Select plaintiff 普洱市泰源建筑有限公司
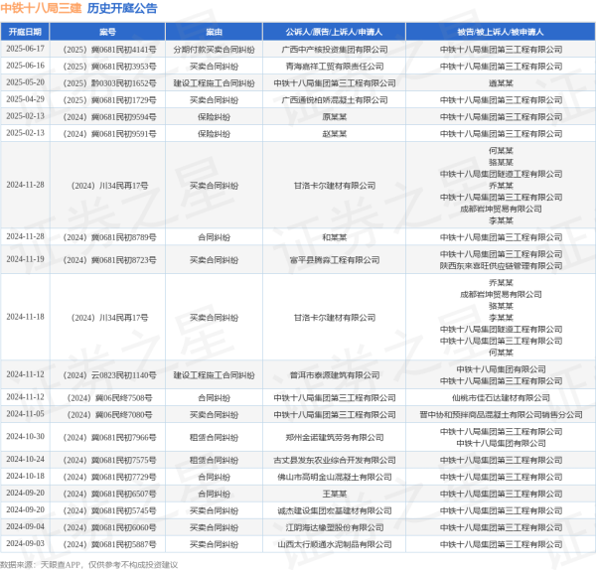The height and width of the screenshot is (570, 596). tap(334, 374)
